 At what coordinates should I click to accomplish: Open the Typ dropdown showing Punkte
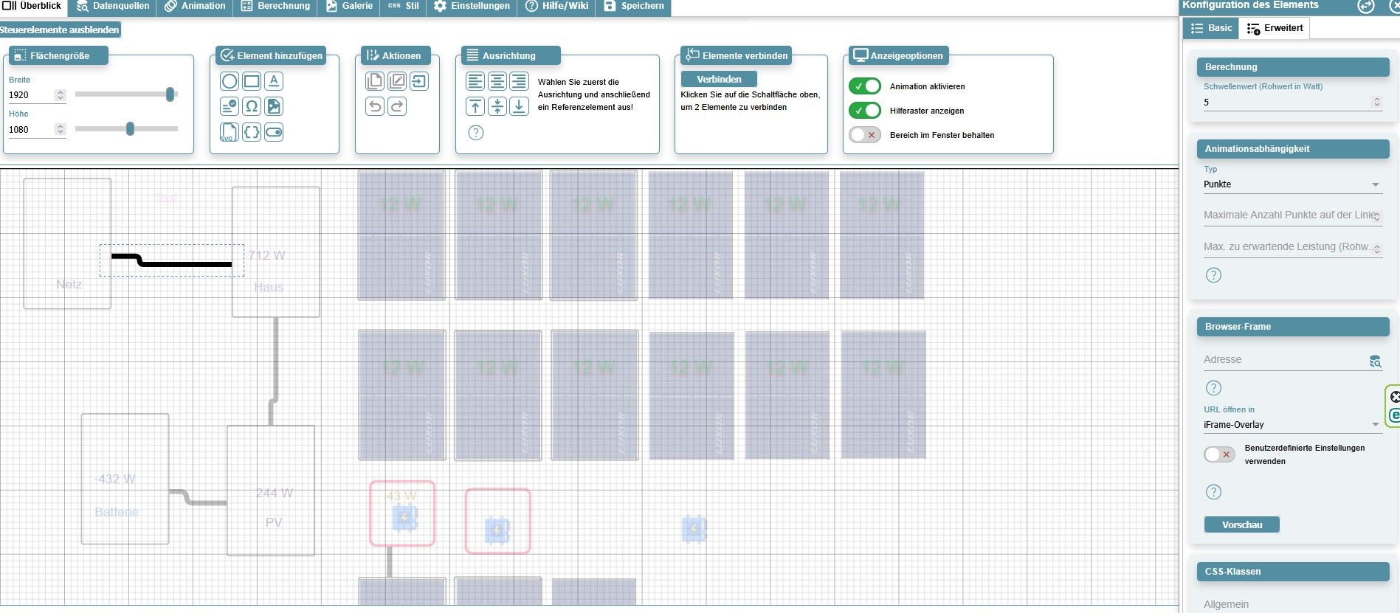point(1292,184)
